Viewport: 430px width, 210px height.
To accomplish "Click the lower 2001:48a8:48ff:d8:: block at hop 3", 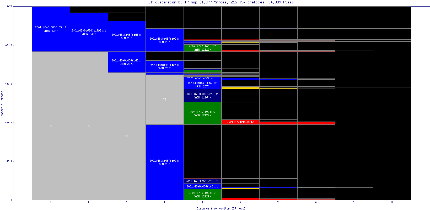I will pyautogui.click(x=127, y=62).
